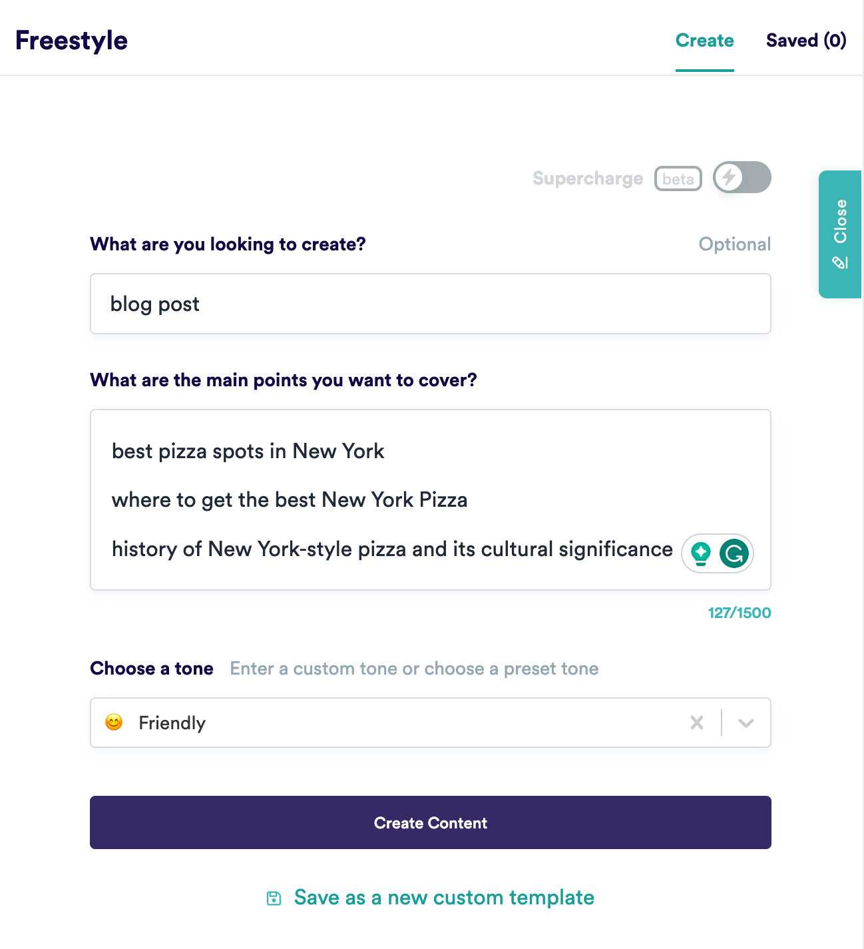Clear the Friendly tone with X

tap(697, 723)
